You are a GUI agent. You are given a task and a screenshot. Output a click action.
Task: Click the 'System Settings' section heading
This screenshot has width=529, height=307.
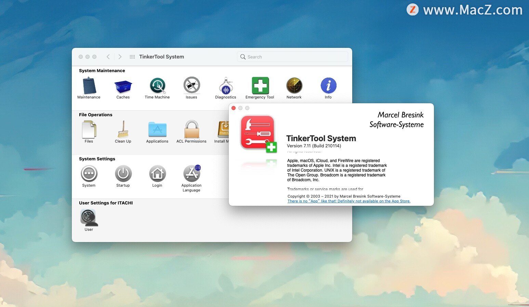click(97, 159)
